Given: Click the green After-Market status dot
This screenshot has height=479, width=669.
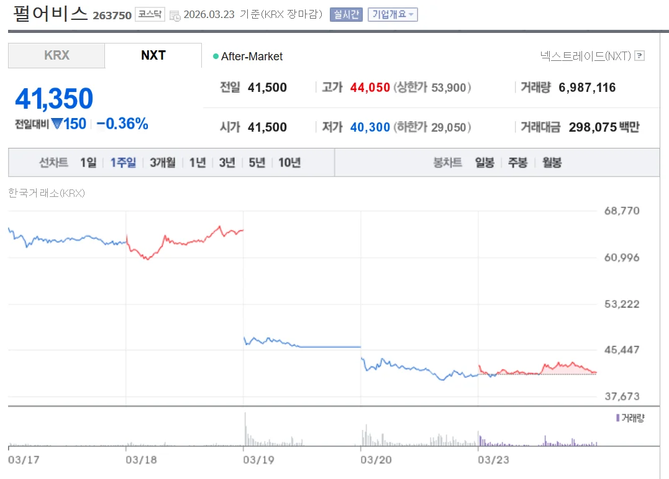Looking at the screenshot, I should (x=216, y=57).
